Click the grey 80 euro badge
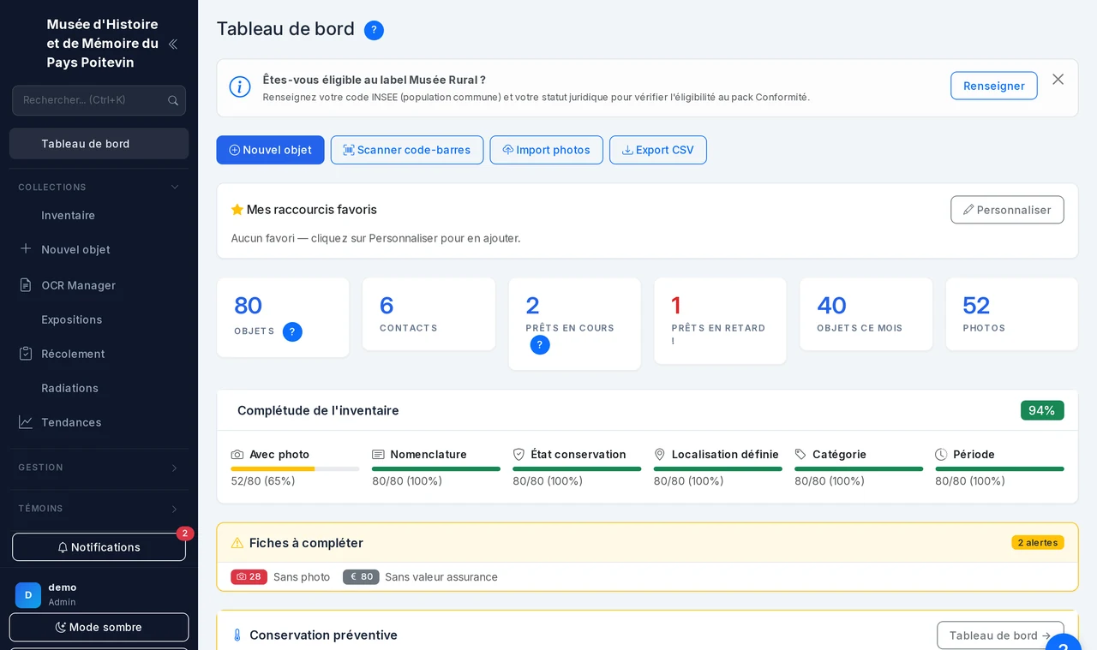This screenshot has width=1097, height=650. pos(361,577)
